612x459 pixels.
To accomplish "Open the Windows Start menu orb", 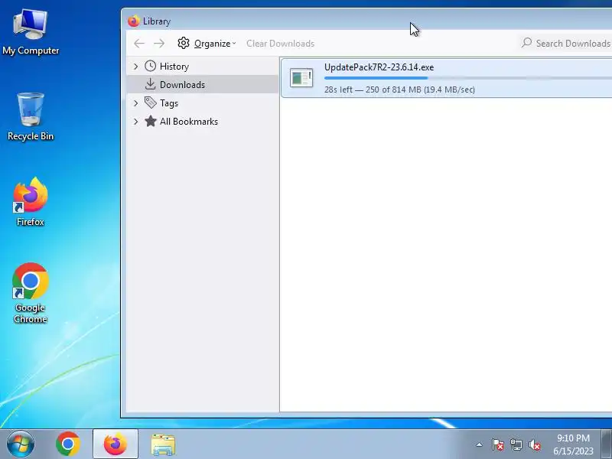I will pyautogui.click(x=21, y=444).
